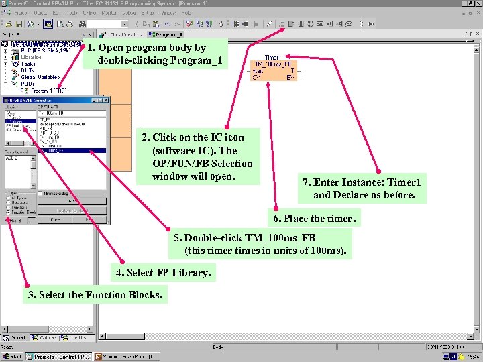Click the DUTs icon in project tree
The width and height of the screenshot is (483, 362).
(15, 71)
